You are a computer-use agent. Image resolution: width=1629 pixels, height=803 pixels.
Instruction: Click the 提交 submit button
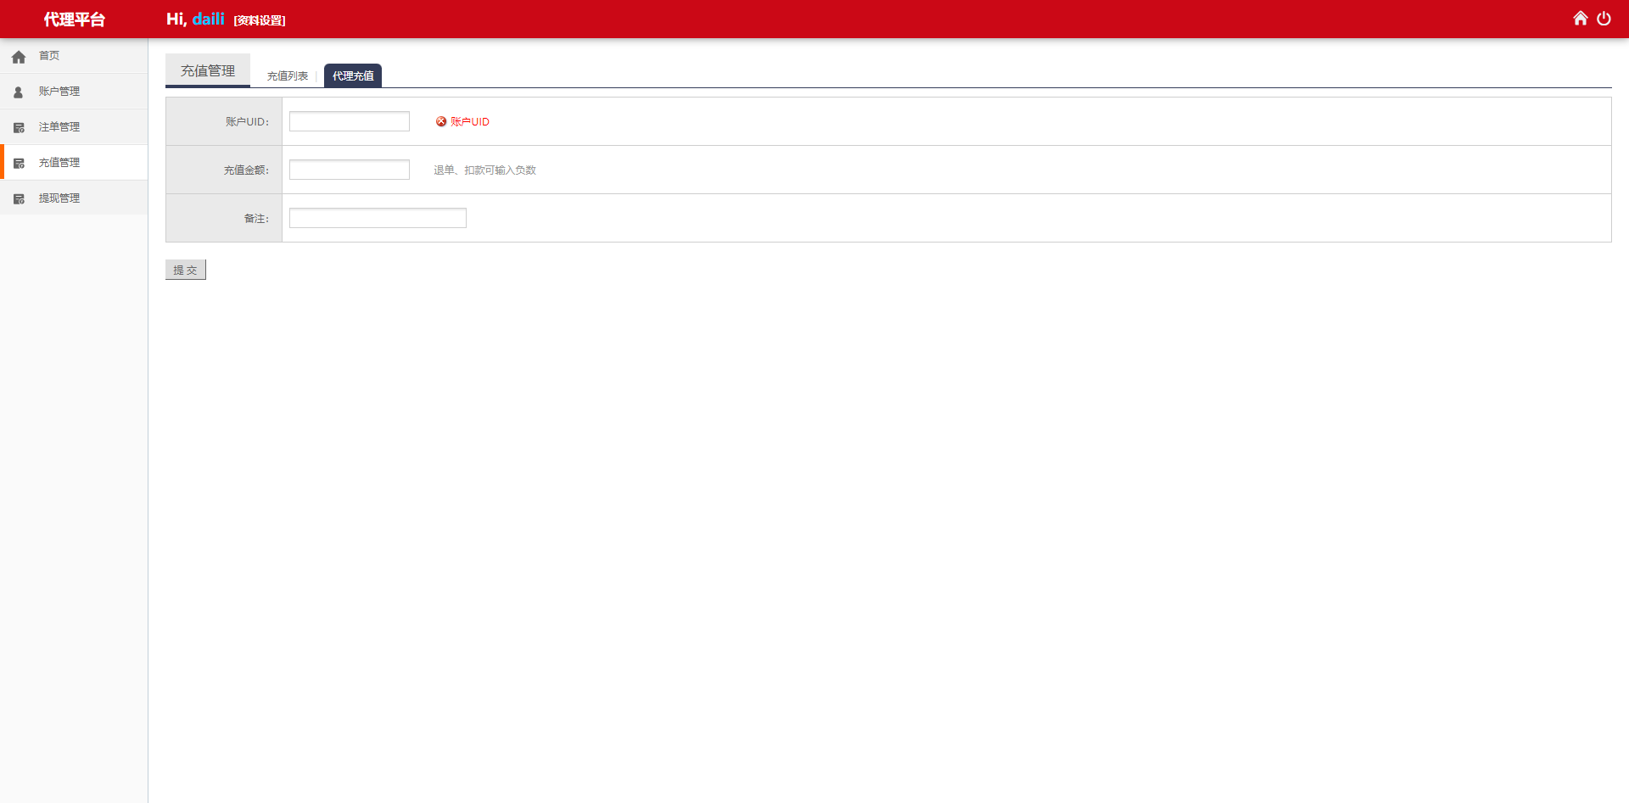tap(186, 270)
